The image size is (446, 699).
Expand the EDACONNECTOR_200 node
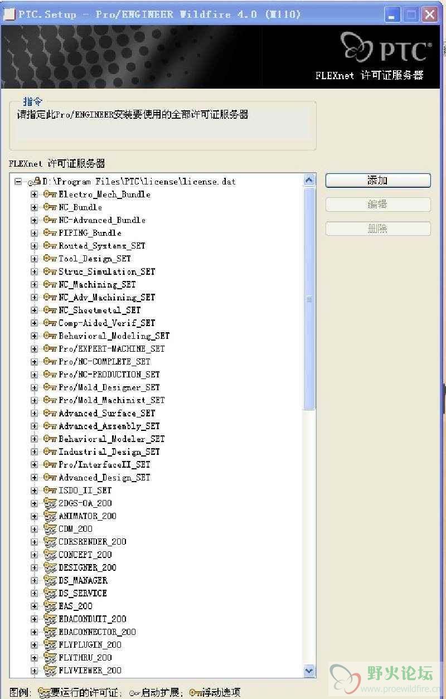tap(34, 632)
